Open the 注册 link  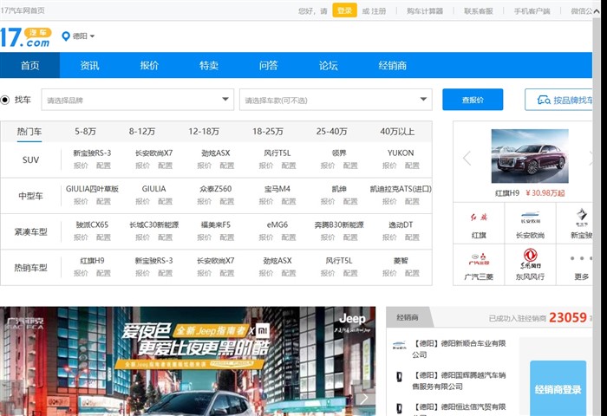[x=379, y=11]
